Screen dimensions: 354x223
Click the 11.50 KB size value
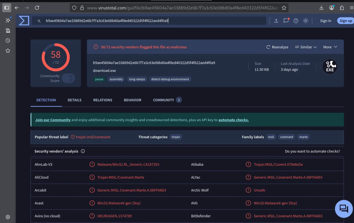pyautogui.click(x=262, y=69)
